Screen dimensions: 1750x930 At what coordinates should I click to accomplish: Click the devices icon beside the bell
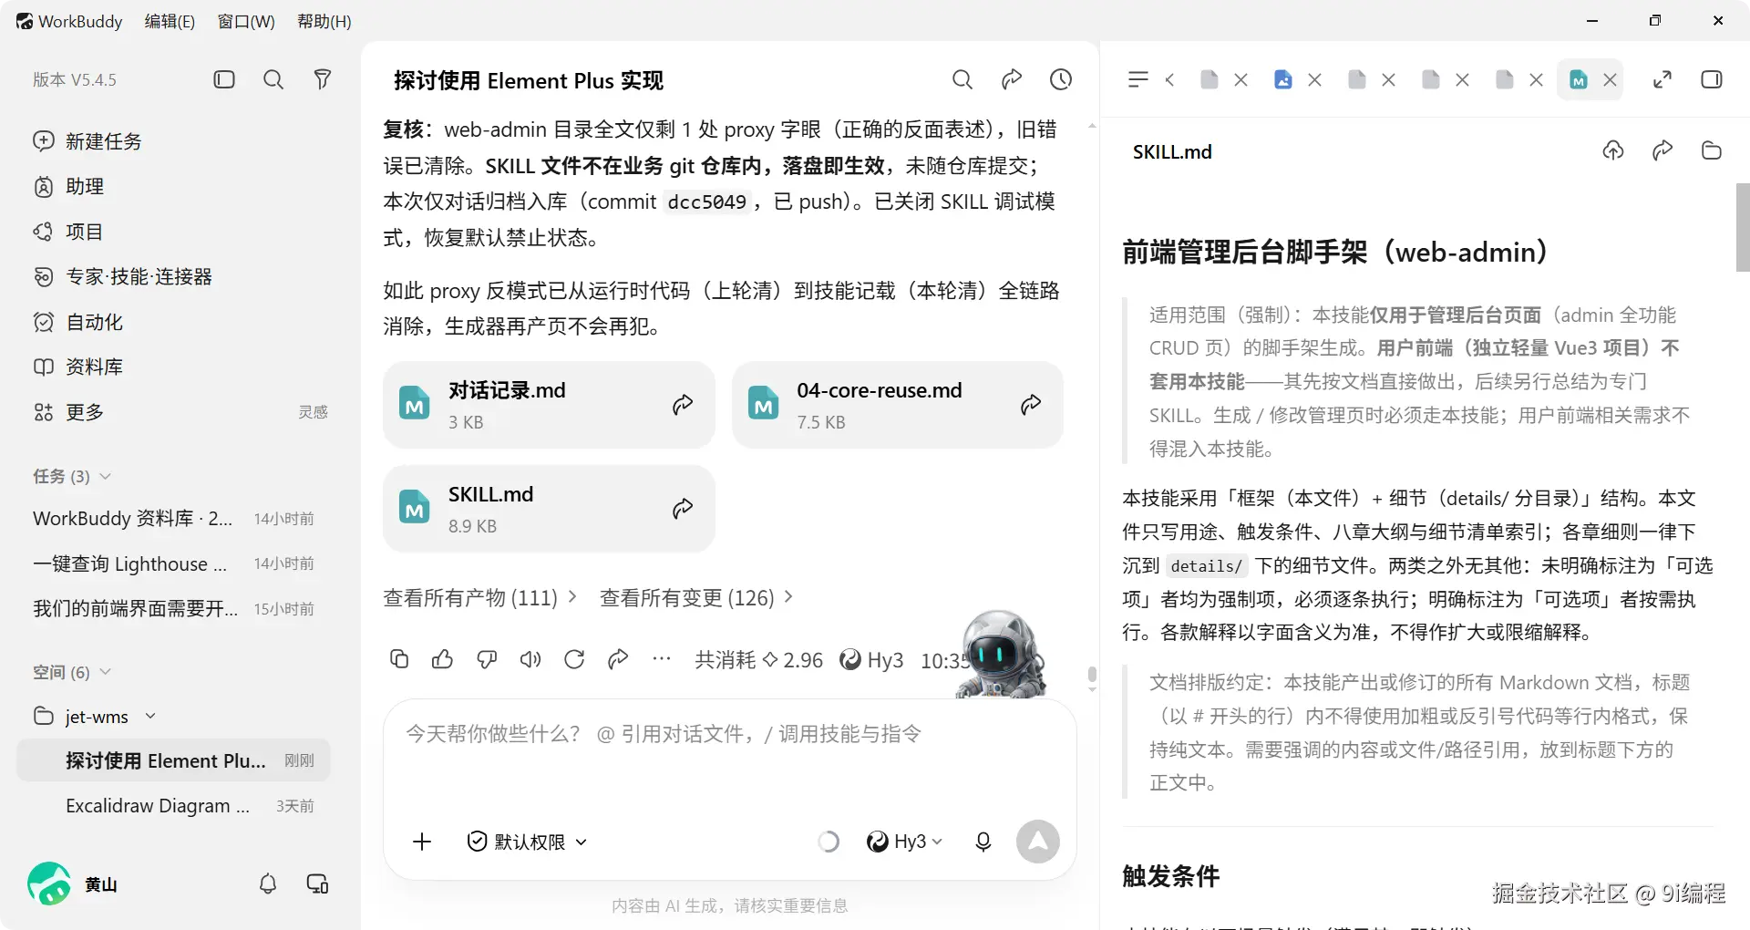pos(317,883)
